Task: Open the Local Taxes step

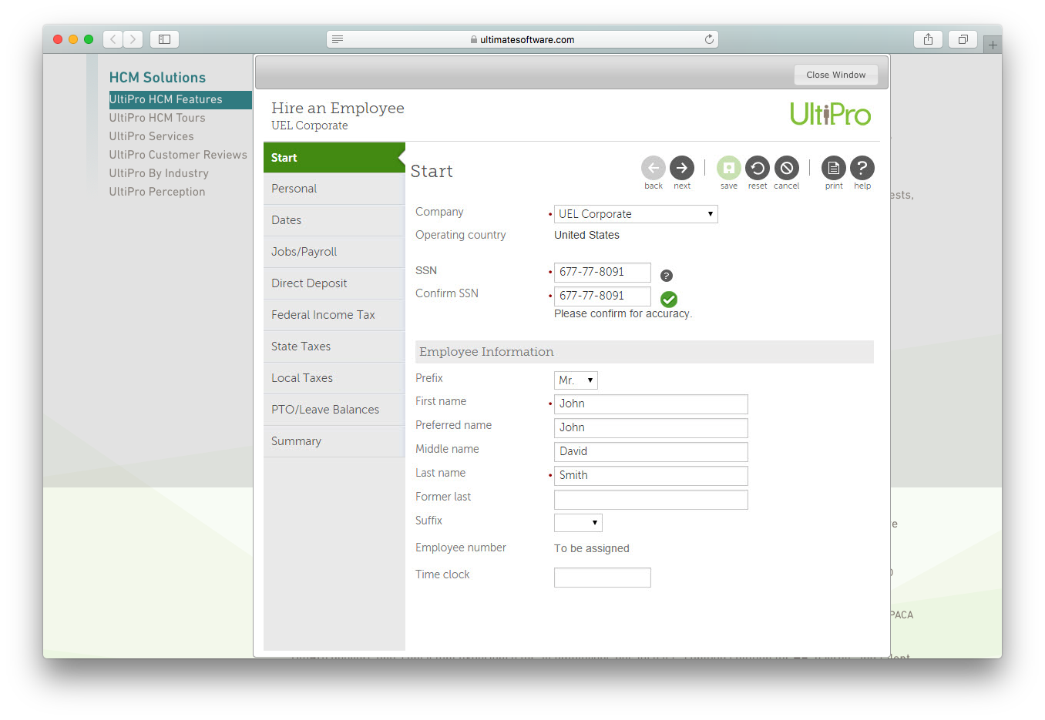Action: click(x=334, y=378)
